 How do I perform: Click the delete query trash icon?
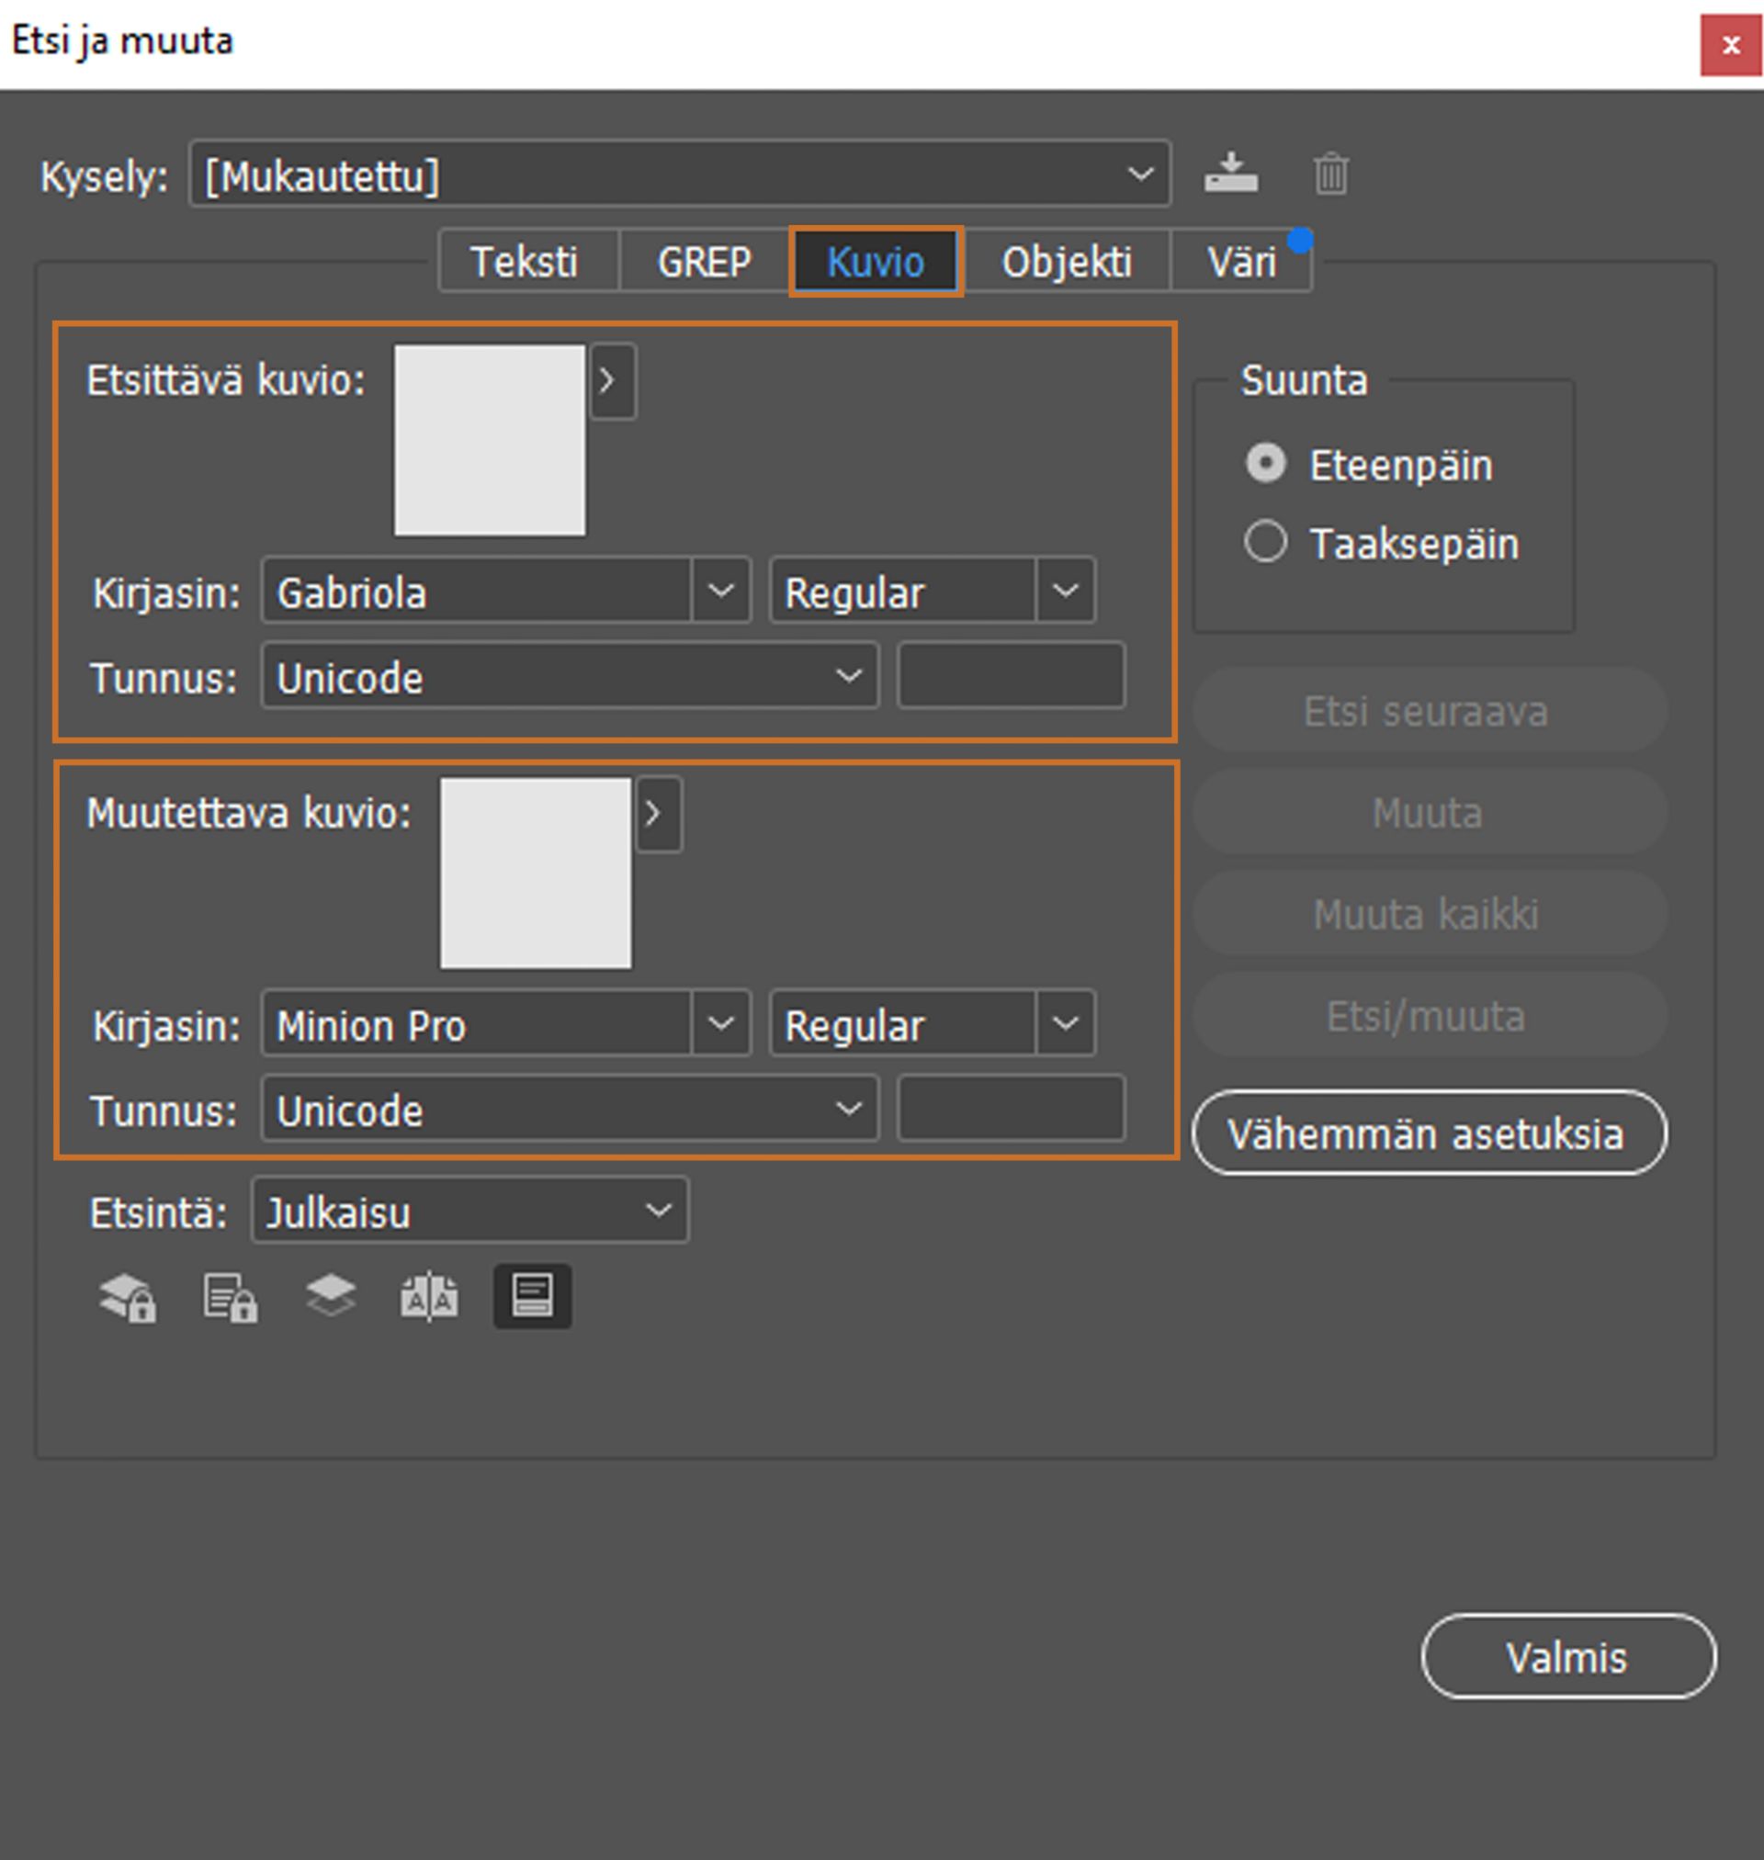pyautogui.click(x=1330, y=174)
